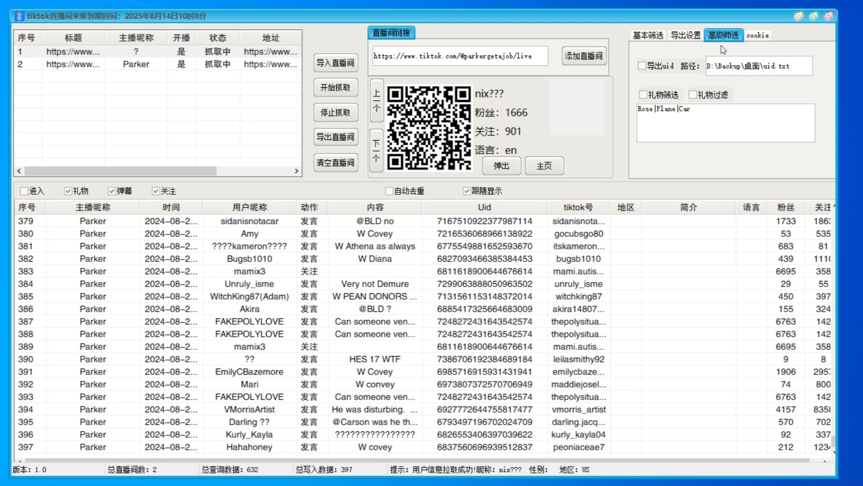
Task: Click Kurly_Kayla in row 396
Action: pyautogui.click(x=249, y=434)
